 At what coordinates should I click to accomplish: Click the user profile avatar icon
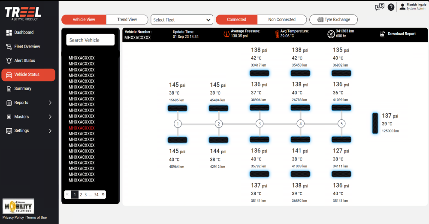pyautogui.click(x=402, y=6)
